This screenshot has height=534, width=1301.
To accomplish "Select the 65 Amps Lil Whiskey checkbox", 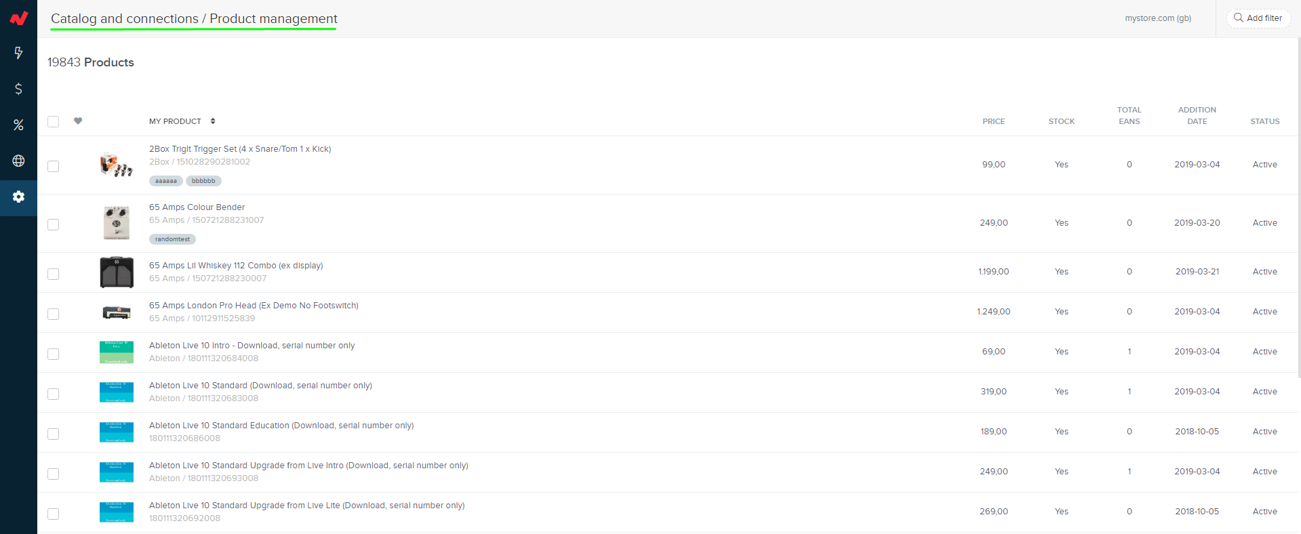I will (54, 274).
